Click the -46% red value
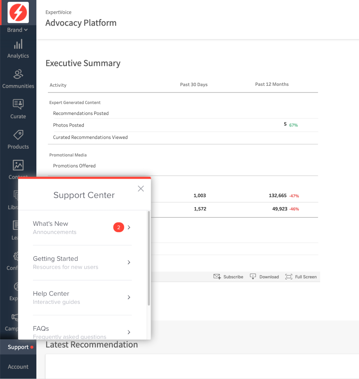The image size is (359, 379). 294,209
